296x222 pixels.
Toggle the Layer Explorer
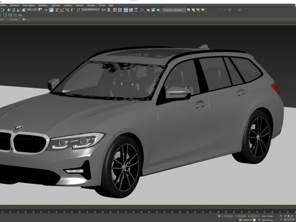click(120, 10)
